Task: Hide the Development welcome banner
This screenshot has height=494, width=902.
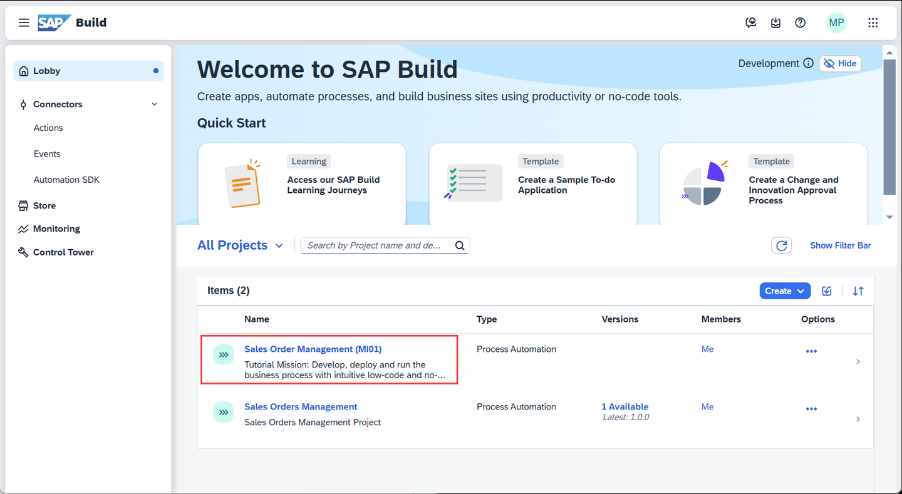Action: 840,63
